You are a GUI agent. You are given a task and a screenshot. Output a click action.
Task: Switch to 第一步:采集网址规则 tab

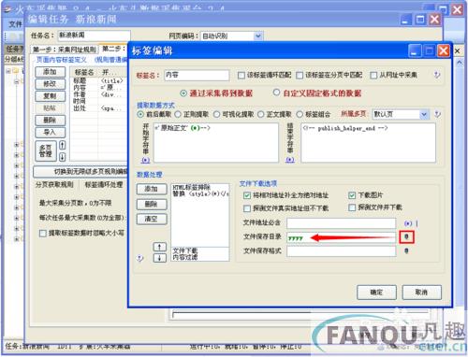tap(65, 50)
